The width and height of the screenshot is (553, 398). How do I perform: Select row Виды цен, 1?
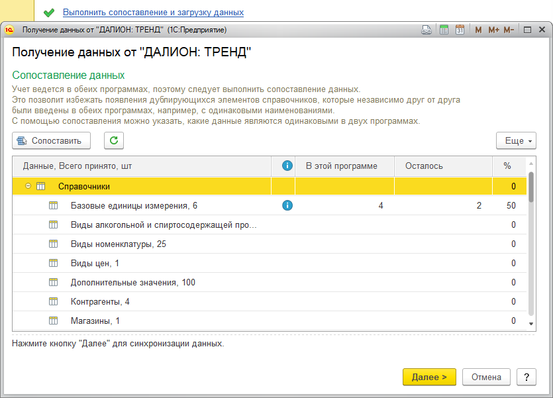coord(270,263)
